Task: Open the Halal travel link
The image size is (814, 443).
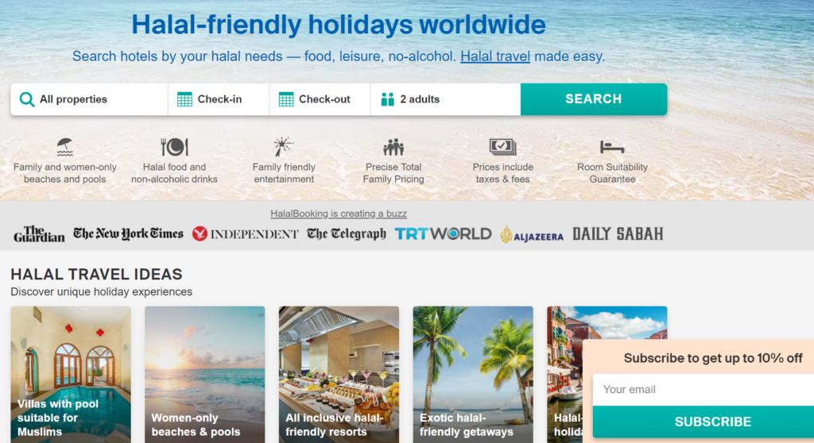Action: click(x=495, y=56)
